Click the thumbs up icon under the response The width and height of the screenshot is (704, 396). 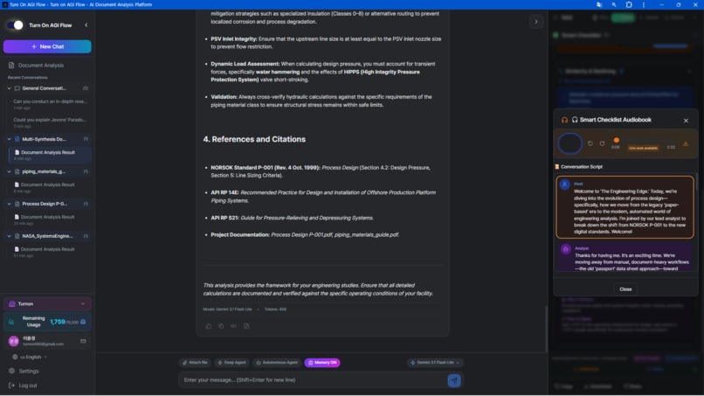point(209,326)
